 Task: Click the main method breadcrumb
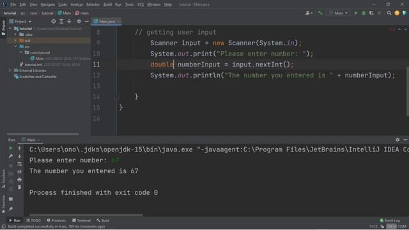point(82,13)
